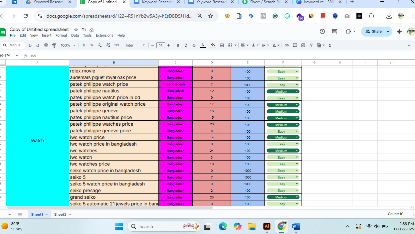Click the Functions sigma icon

[x=329, y=45]
